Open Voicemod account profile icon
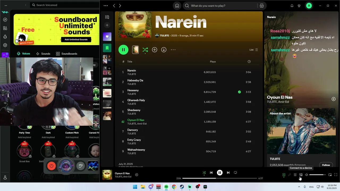The height and width of the screenshot is (191, 340). pos(5,177)
